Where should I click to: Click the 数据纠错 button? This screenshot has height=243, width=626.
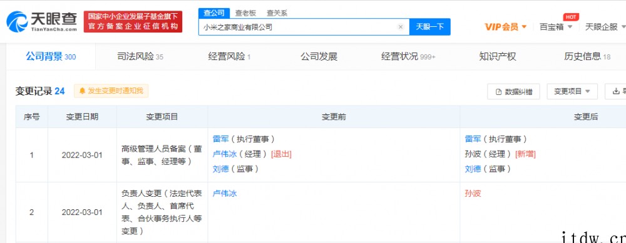click(x=513, y=92)
